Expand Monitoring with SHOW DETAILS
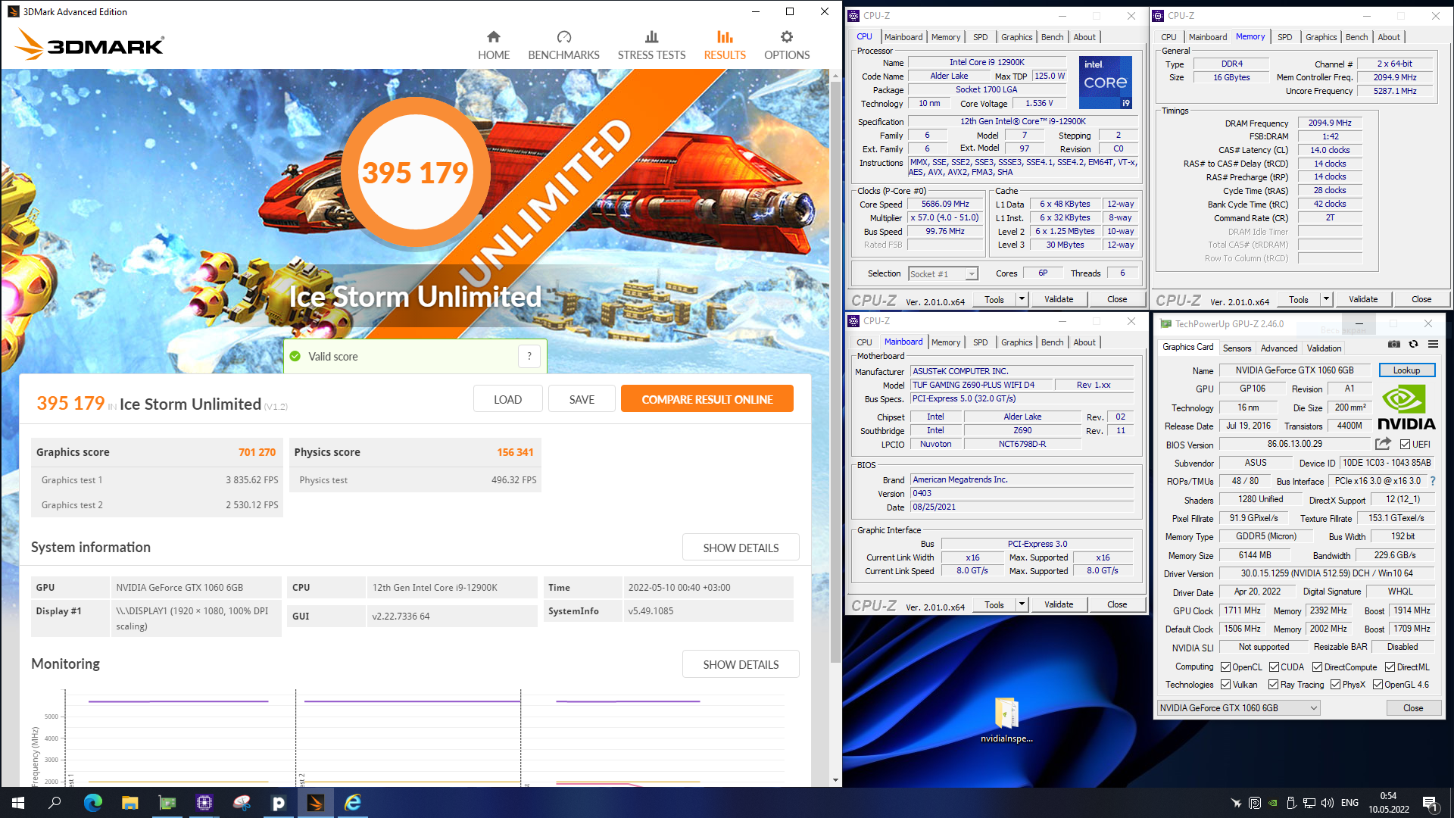 [741, 664]
